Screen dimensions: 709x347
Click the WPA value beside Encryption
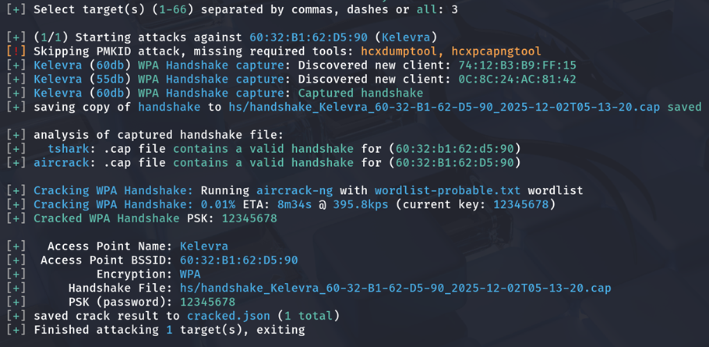tap(190, 274)
